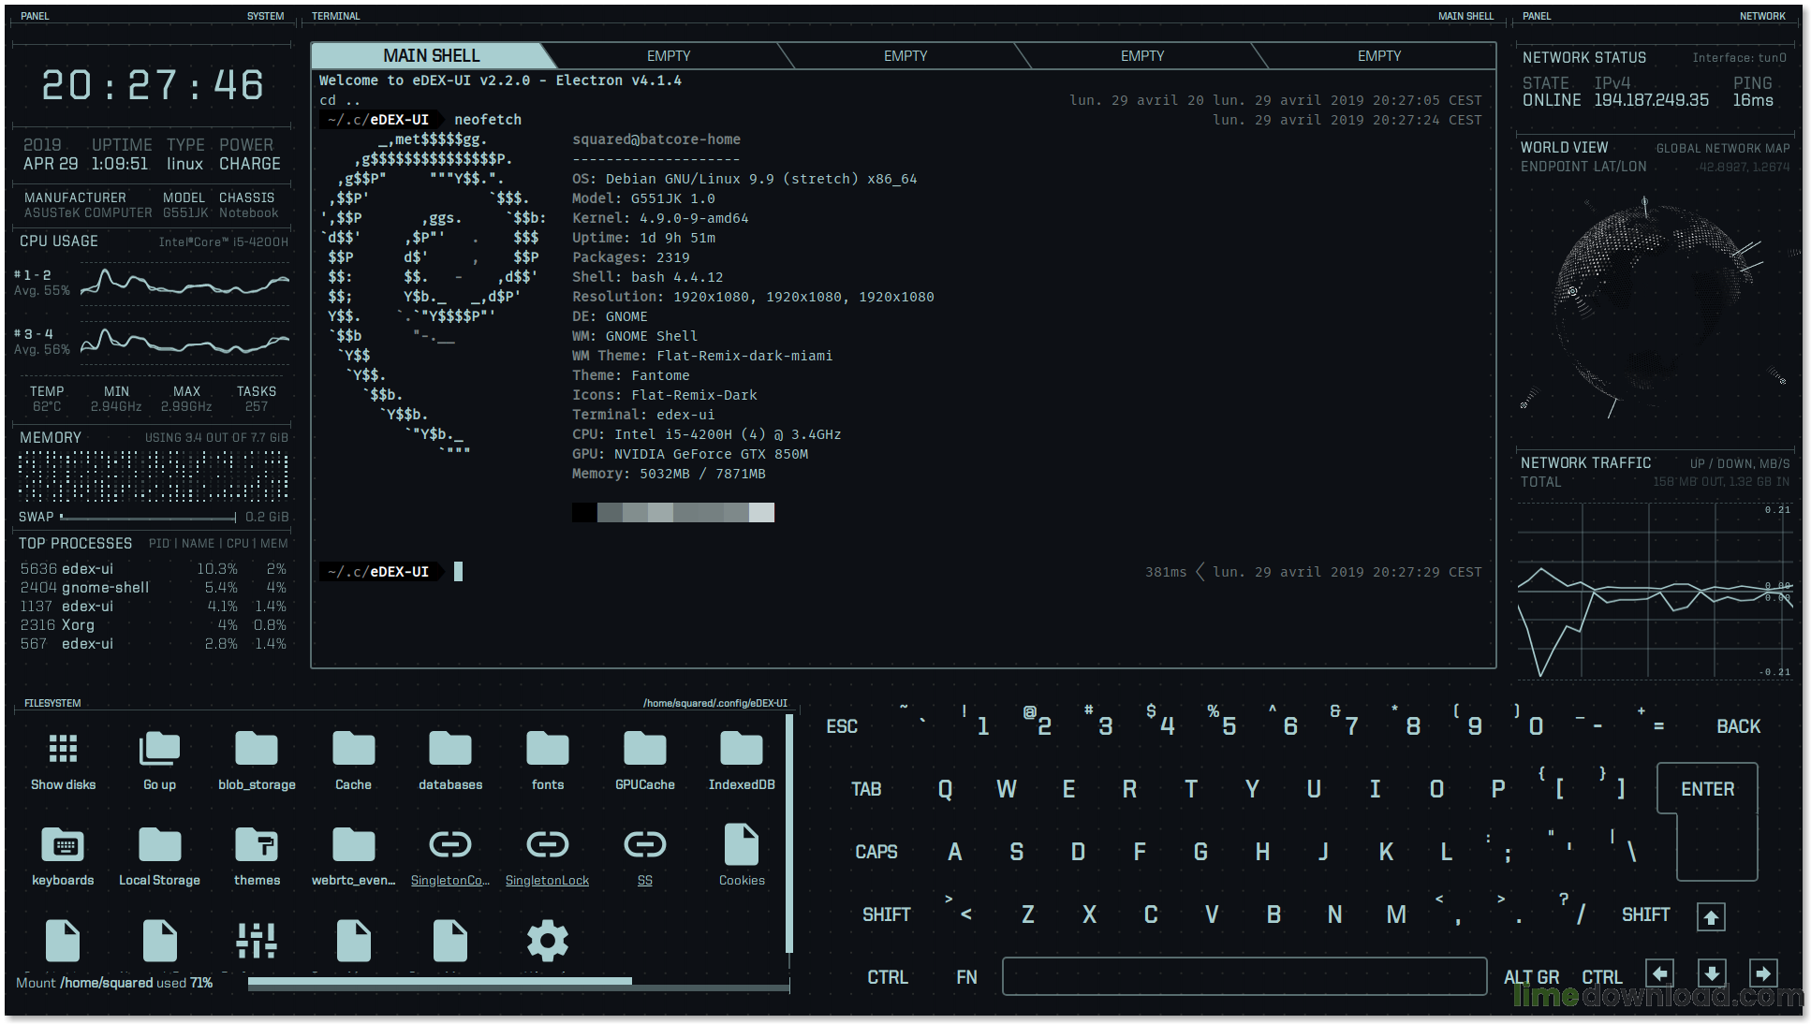
Task: Click the gear settings file icon
Action: click(x=547, y=940)
